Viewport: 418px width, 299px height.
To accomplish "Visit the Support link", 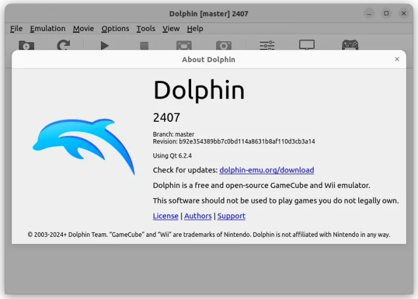I will 231,216.
